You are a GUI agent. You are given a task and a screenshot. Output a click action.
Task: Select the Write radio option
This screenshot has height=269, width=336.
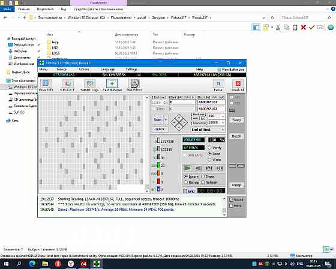click(x=215, y=160)
